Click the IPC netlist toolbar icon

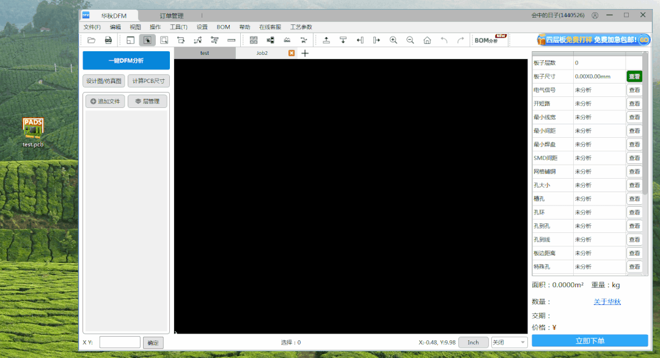point(304,40)
